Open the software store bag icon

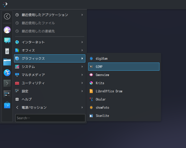7,105
